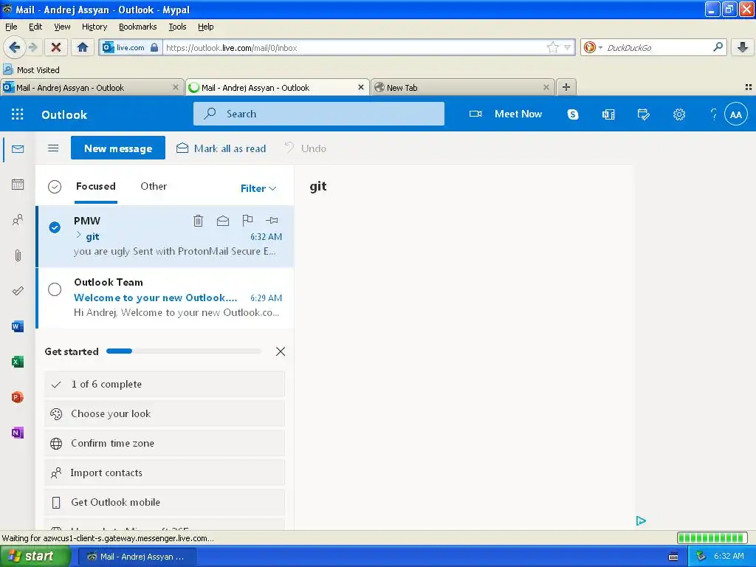Toggle the folder pane hamburger icon
The height and width of the screenshot is (567, 756).
[x=53, y=148]
